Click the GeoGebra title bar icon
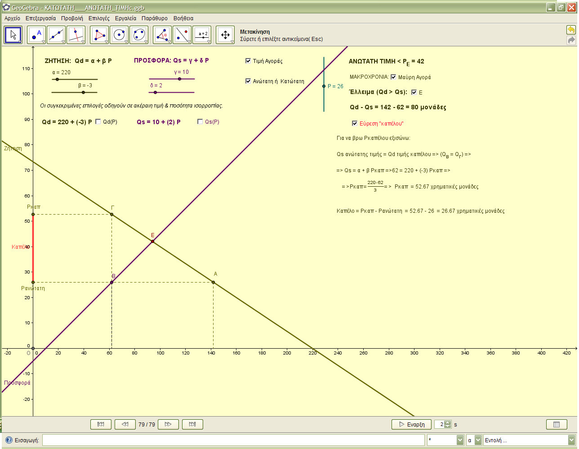The width and height of the screenshot is (579, 449). [6, 8]
